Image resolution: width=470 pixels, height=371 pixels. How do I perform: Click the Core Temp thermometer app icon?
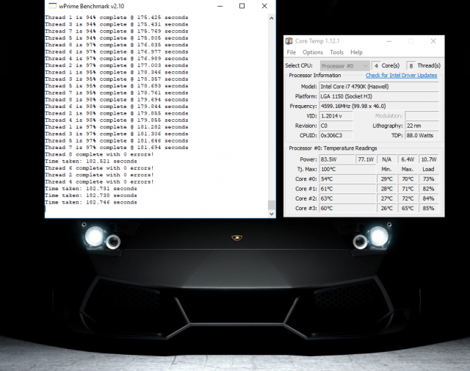[290, 40]
